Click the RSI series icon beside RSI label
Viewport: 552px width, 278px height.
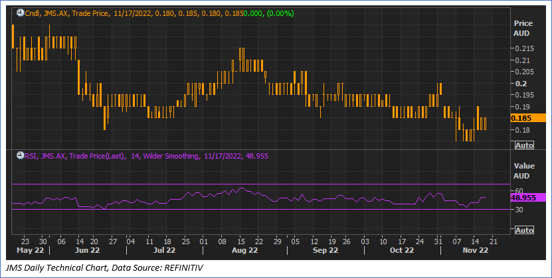click(20, 156)
